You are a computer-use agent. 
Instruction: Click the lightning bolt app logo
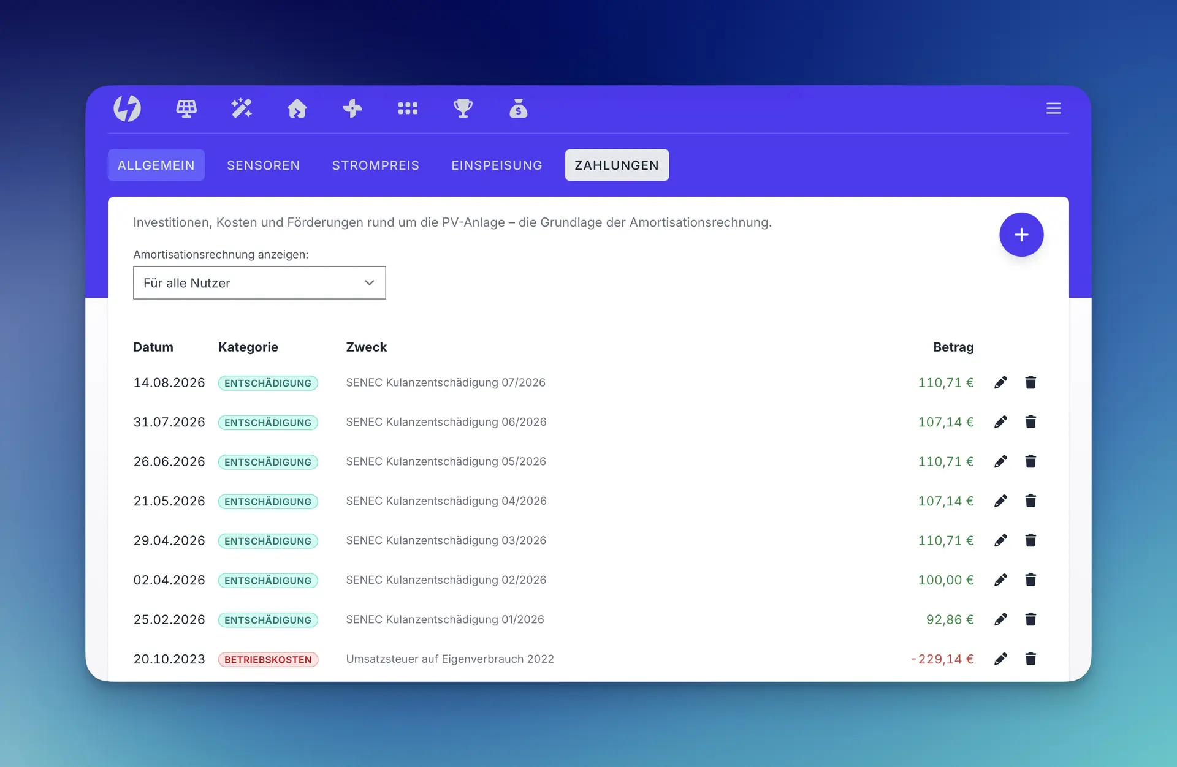click(x=127, y=108)
